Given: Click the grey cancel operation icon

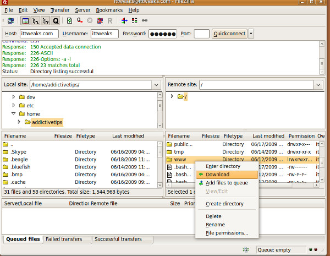Looking at the screenshot, I should tap(90, 21).
